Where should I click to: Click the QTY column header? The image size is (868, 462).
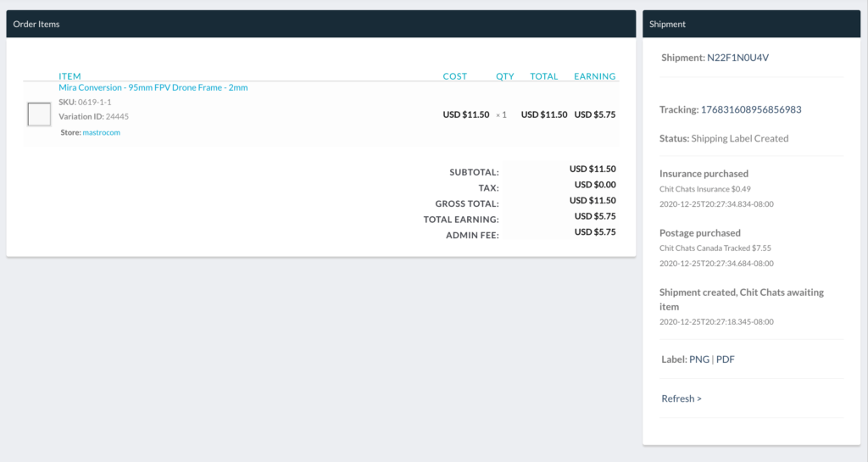[x=504, y=76]
